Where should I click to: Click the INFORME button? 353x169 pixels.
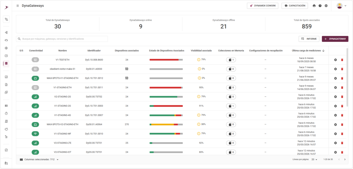tap(309, 39)
